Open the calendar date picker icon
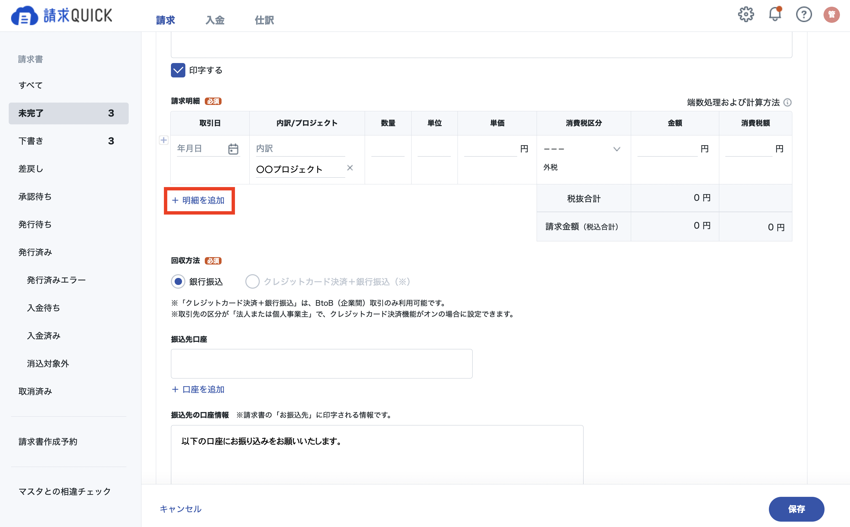Viewport: 850px width, 527px height. point(233,149)
